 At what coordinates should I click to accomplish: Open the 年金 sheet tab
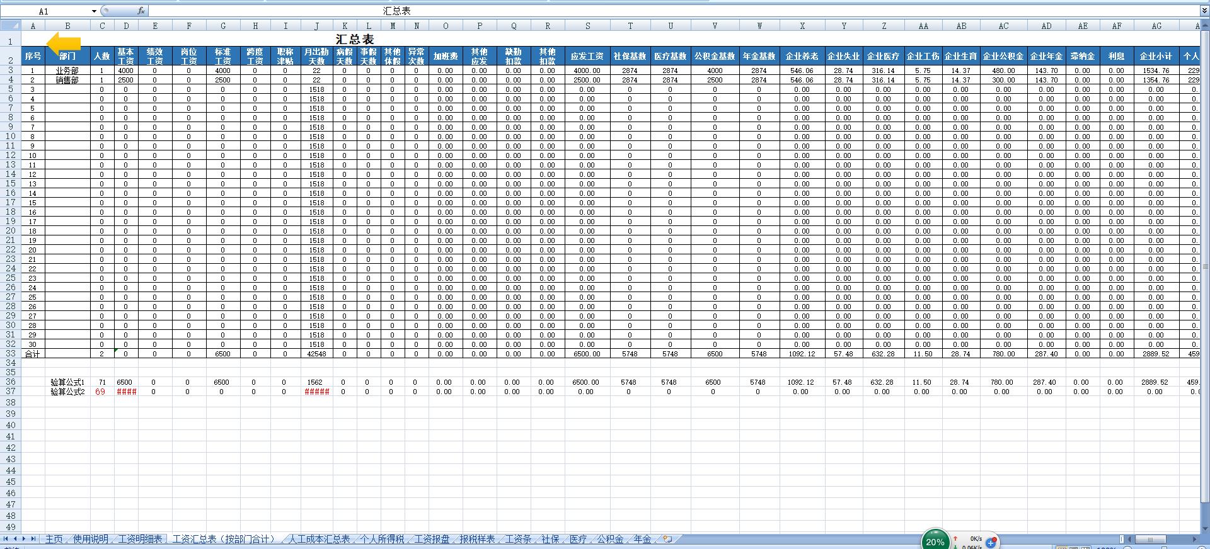[x=642, y=539]
